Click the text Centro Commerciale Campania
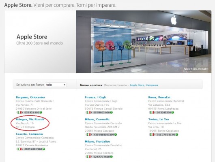This screenshot has height=162, width=215. pos(35,138)
